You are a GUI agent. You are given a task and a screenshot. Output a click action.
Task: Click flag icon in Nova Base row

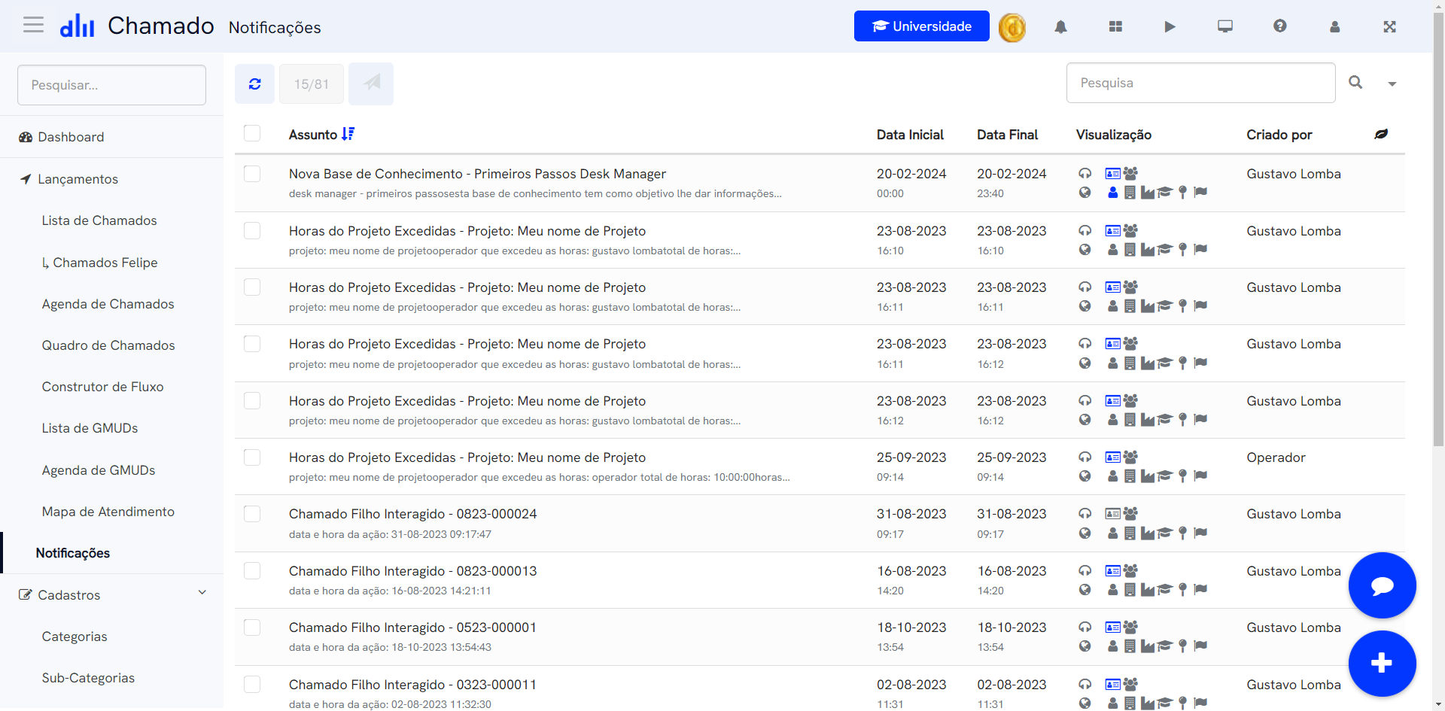click(1200, 192)
